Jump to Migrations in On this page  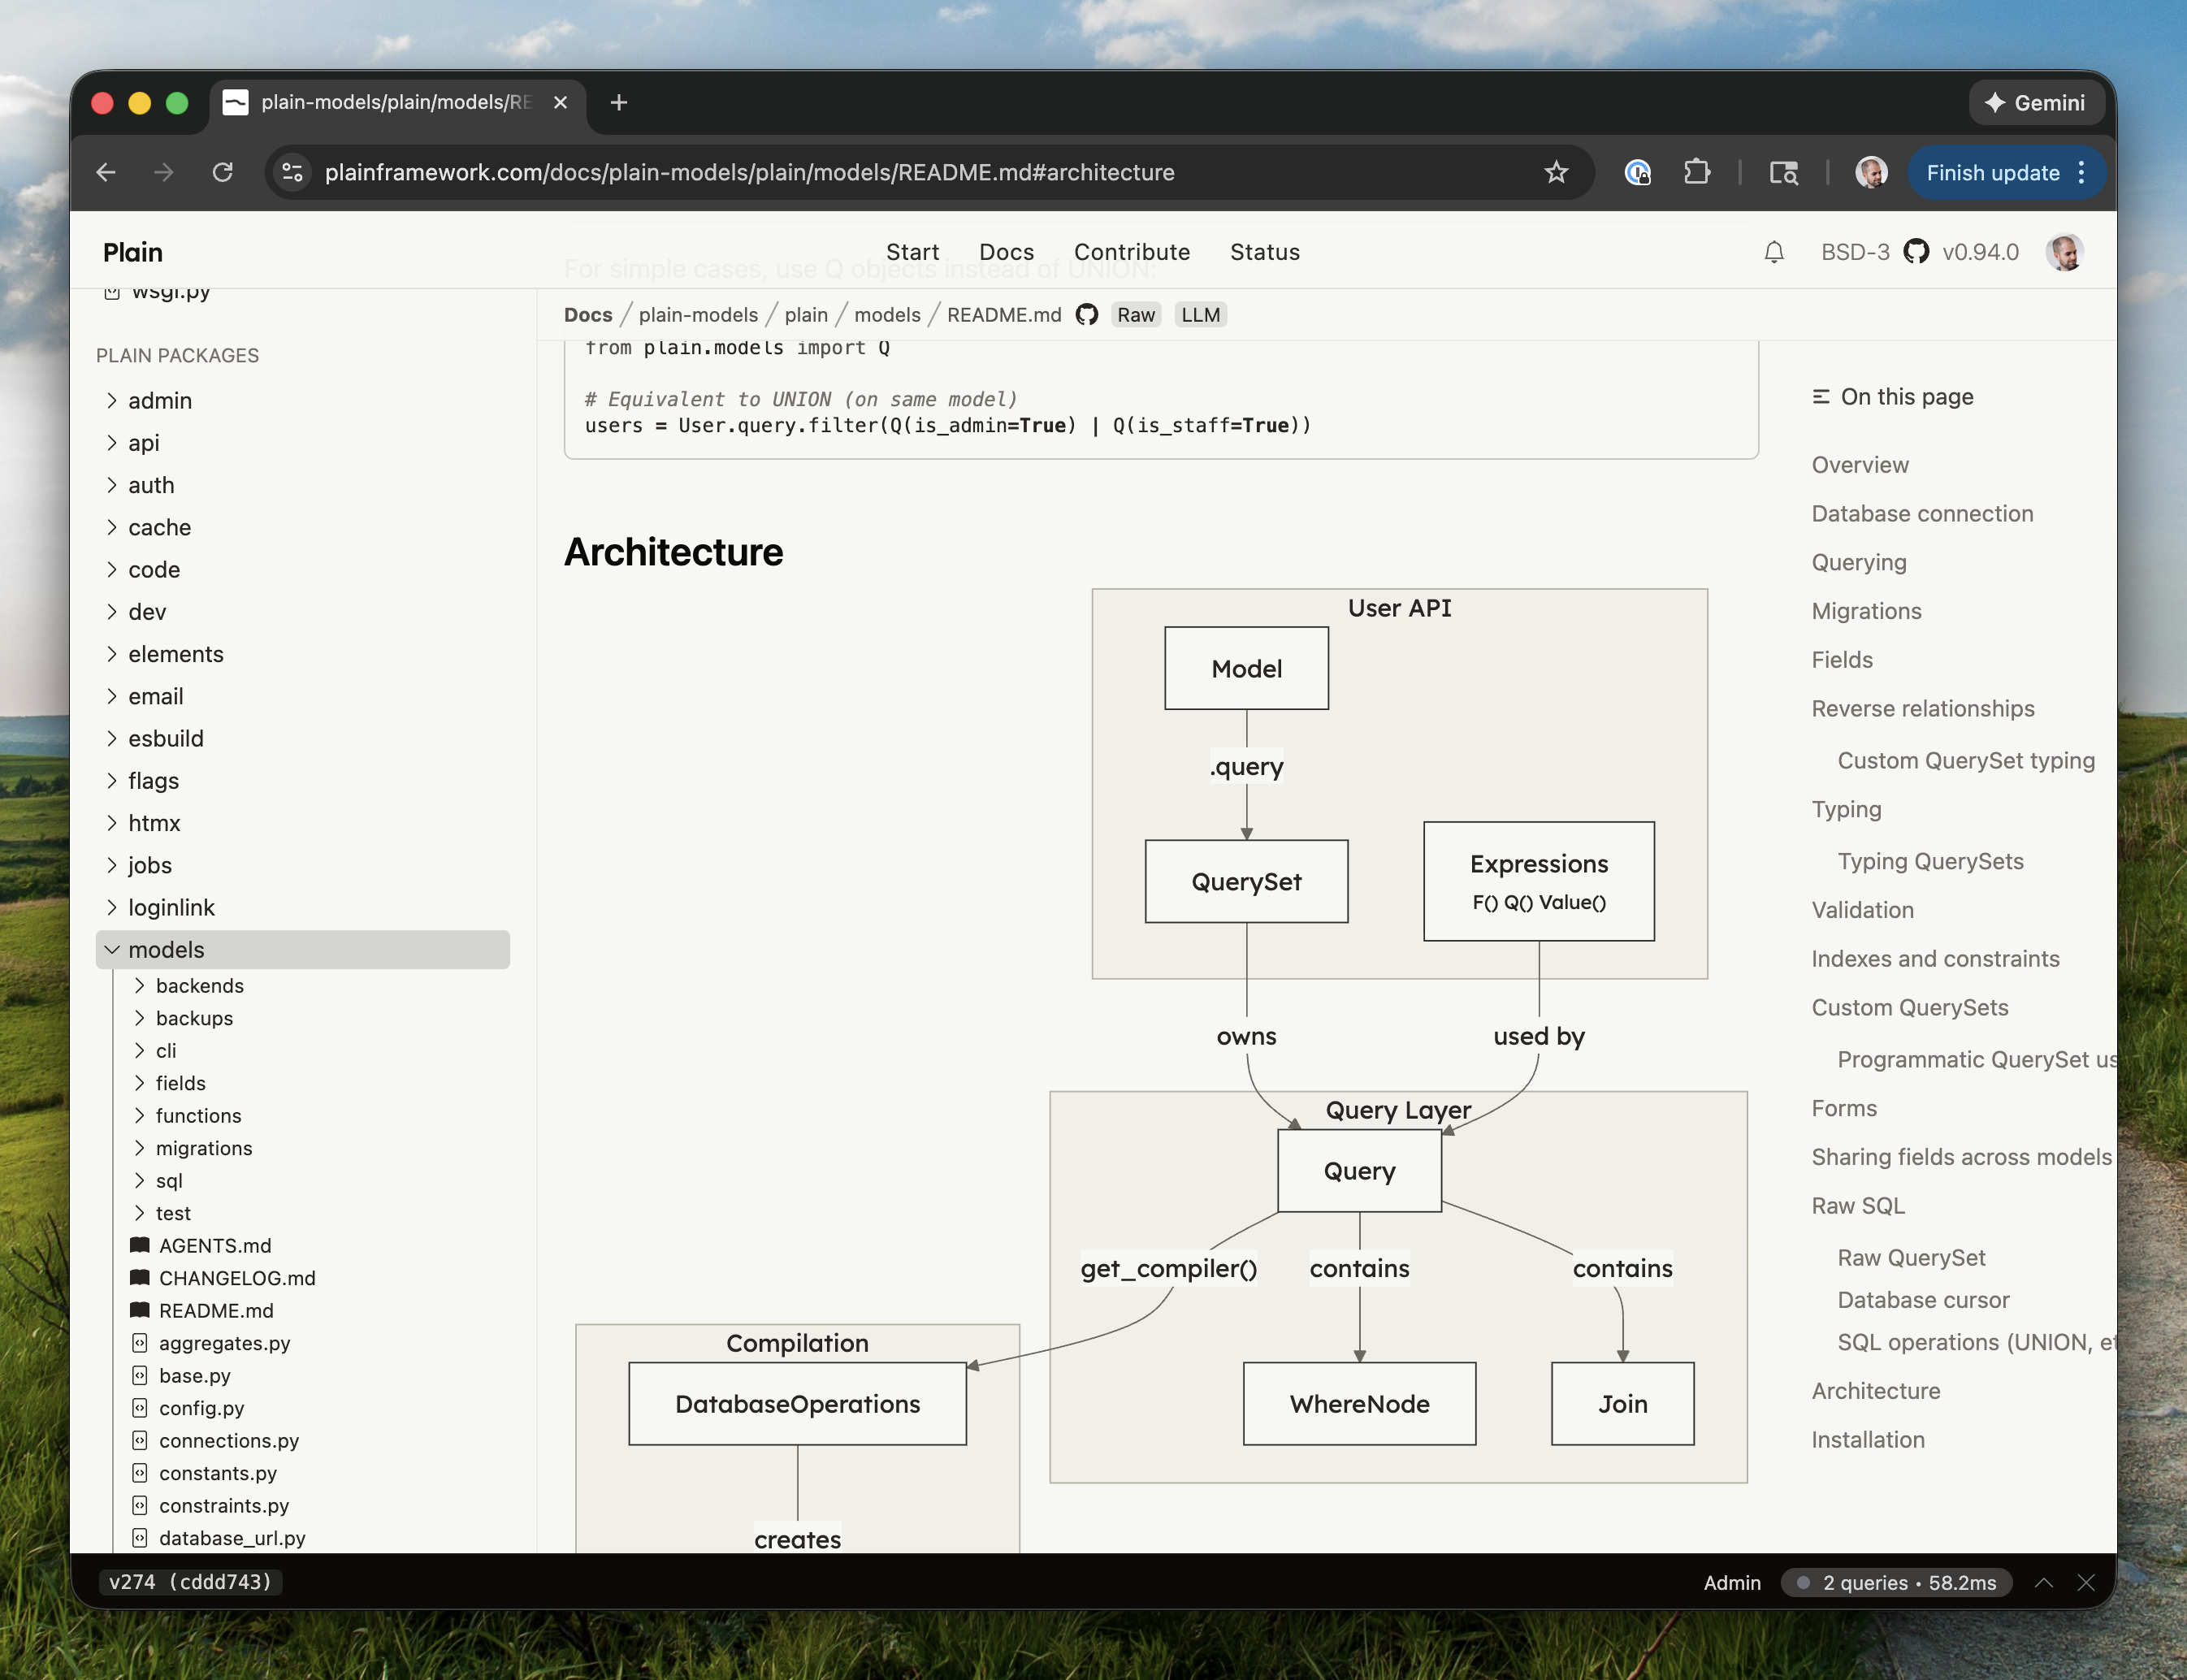(1866, 611)
